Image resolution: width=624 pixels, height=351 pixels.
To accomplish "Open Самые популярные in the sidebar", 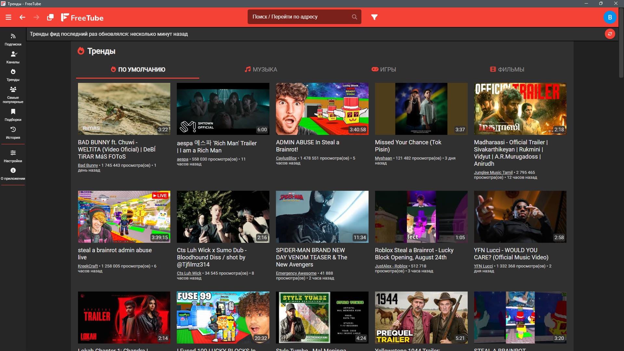I will tap(13, 95).
